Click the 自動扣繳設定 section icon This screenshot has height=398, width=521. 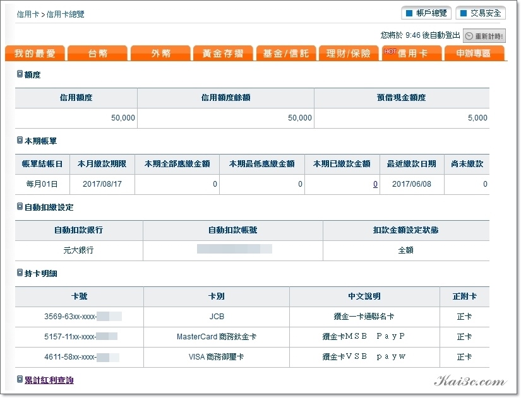coord(20,207)
